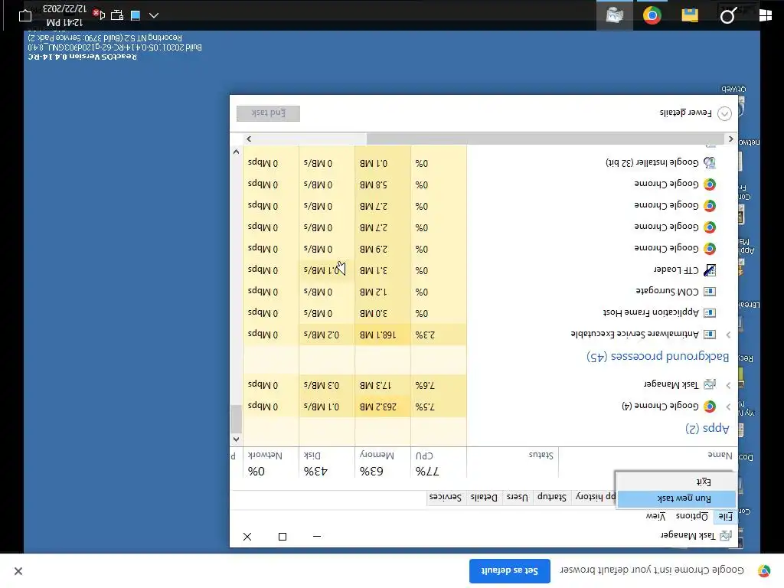Switch to the Details tab
Viewport: 784px width, 588px height.
tap(484, 497)
